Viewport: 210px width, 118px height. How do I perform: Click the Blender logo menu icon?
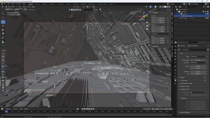point(2,4)
